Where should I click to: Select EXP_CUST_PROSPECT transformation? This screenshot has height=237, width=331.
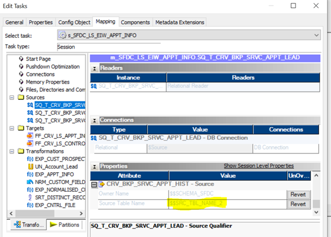[60, 159]
